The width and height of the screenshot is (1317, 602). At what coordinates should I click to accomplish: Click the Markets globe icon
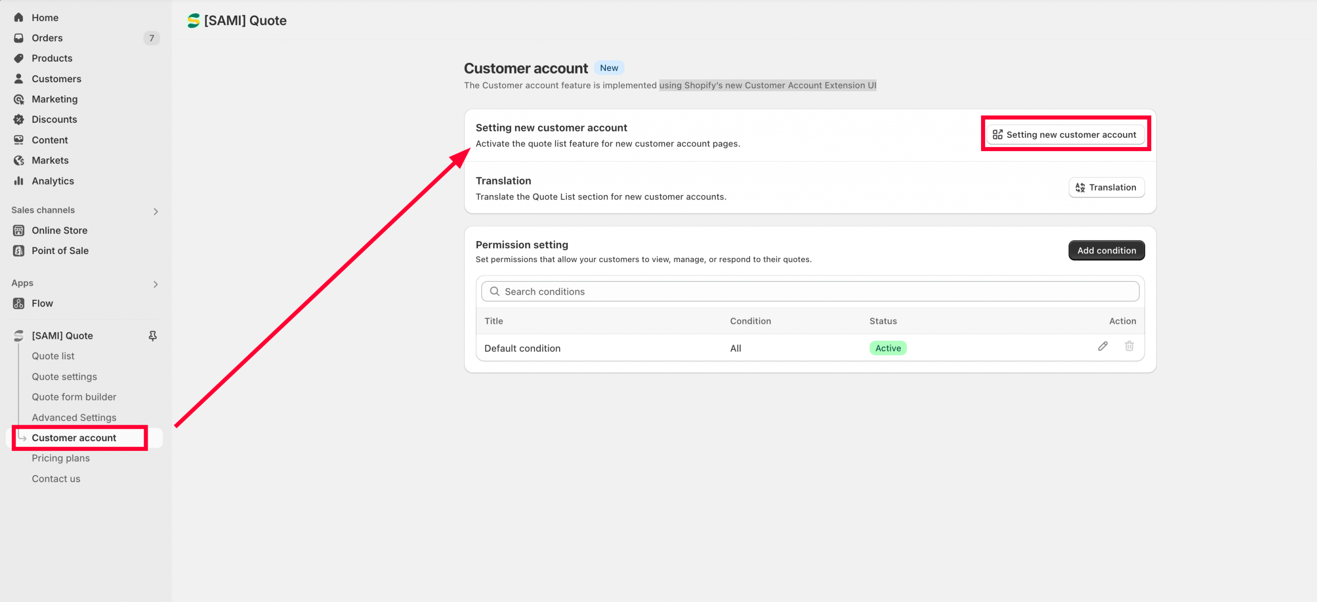point(19,160)
